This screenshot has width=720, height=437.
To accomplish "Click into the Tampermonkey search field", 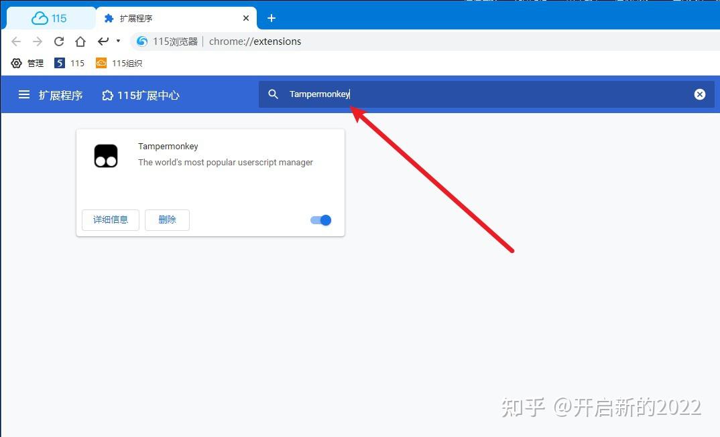I will click(x=487, y=94).
